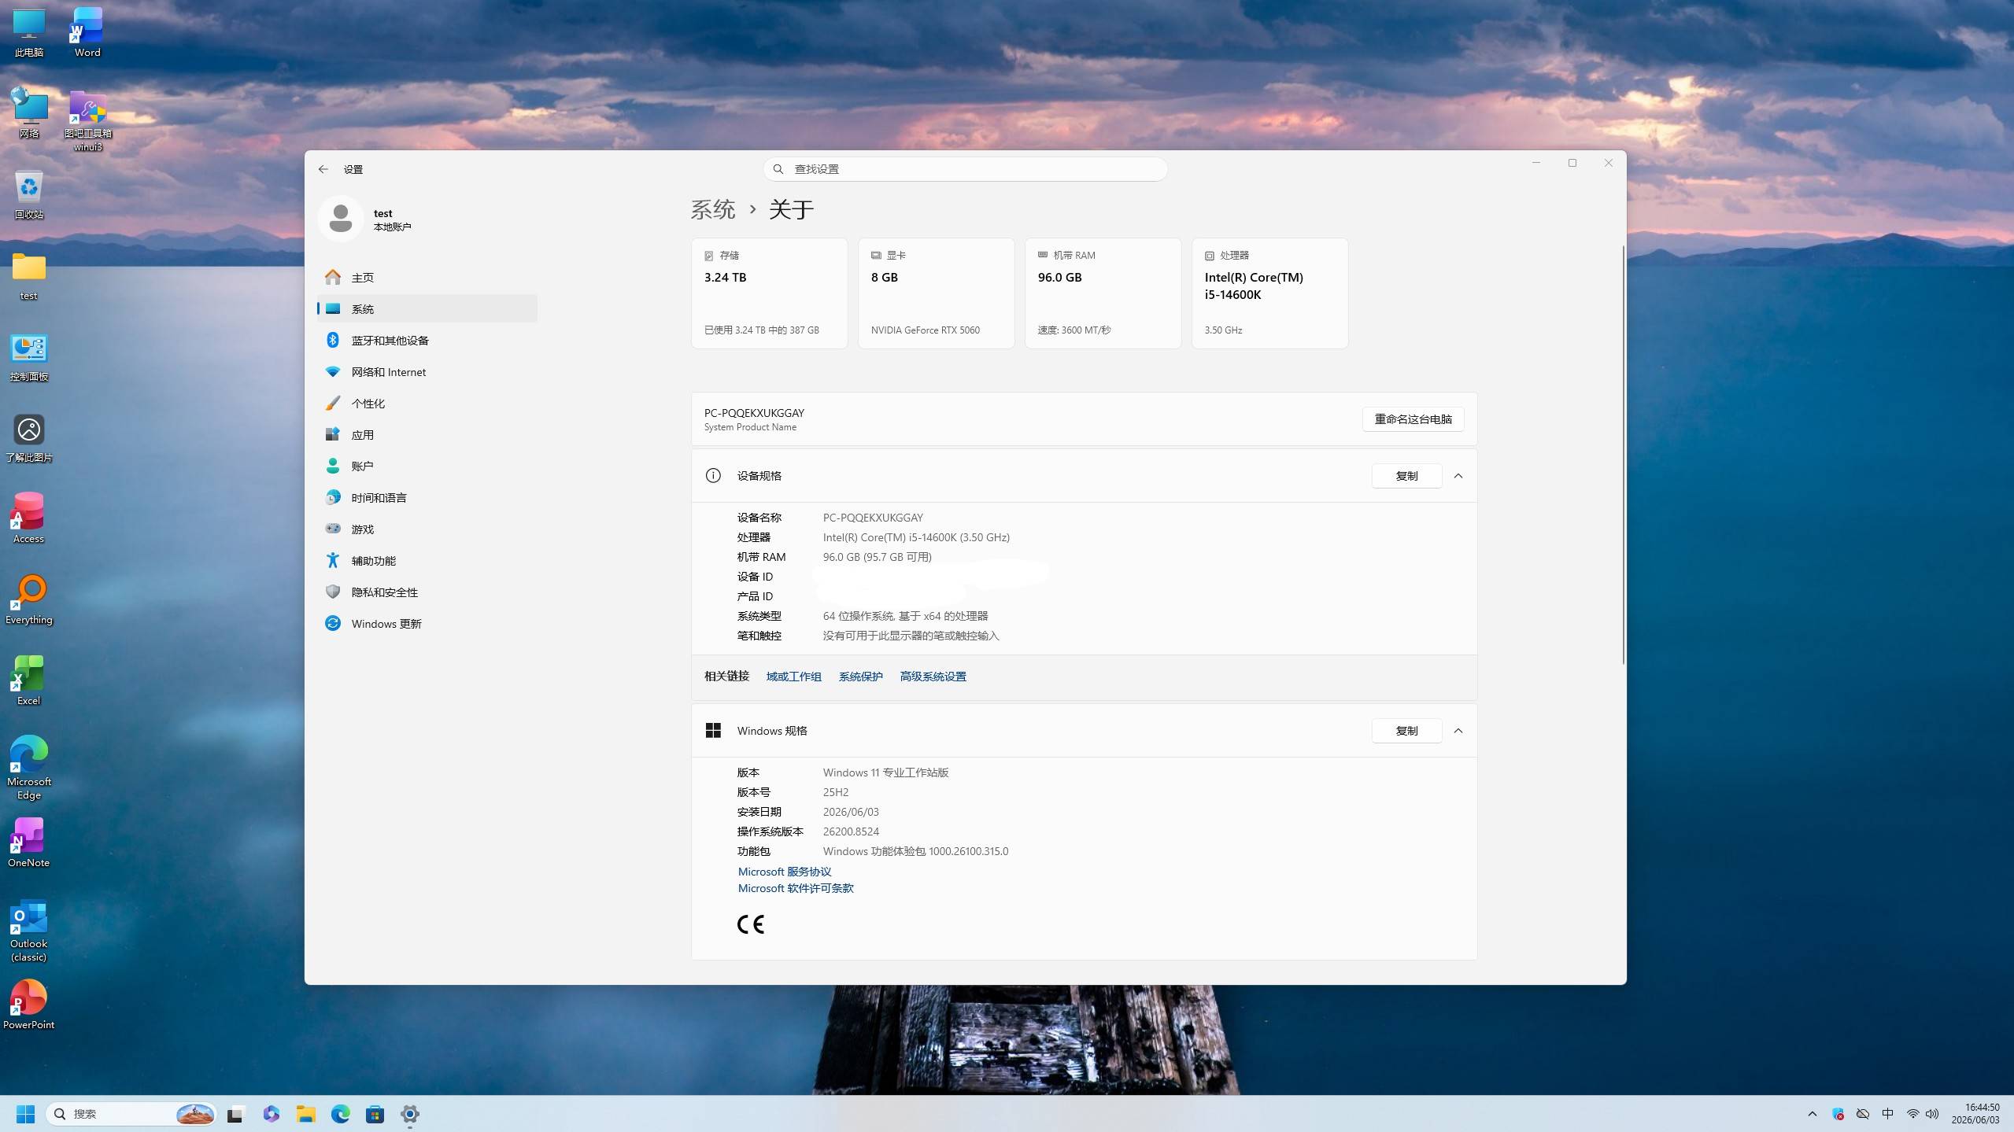The height and width of the screenshot is (1132, 2014).
Task: Launch Access from the desktop
Action: pyautogui.click(x=29, y=519)
